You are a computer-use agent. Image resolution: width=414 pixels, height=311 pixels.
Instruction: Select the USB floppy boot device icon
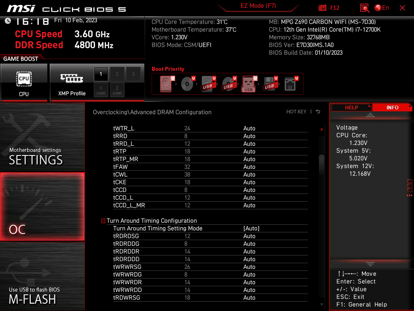[x=270, y=84]
